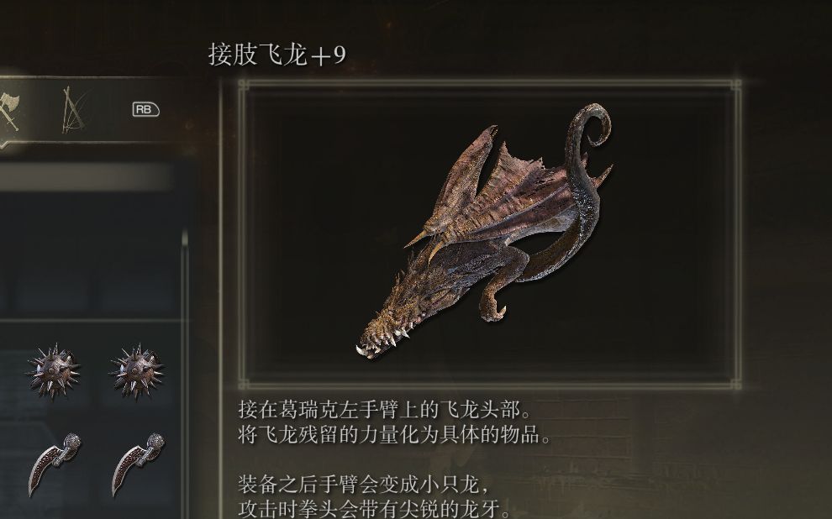Click the line 将飞龙残留的力量化为具体的物品

click(395, 435)
